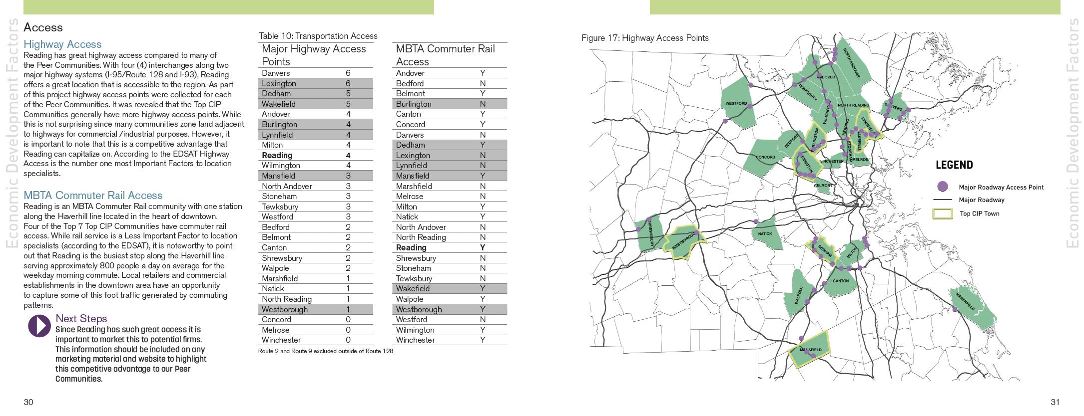Click the NATICK label on the map

coord(765,234)
